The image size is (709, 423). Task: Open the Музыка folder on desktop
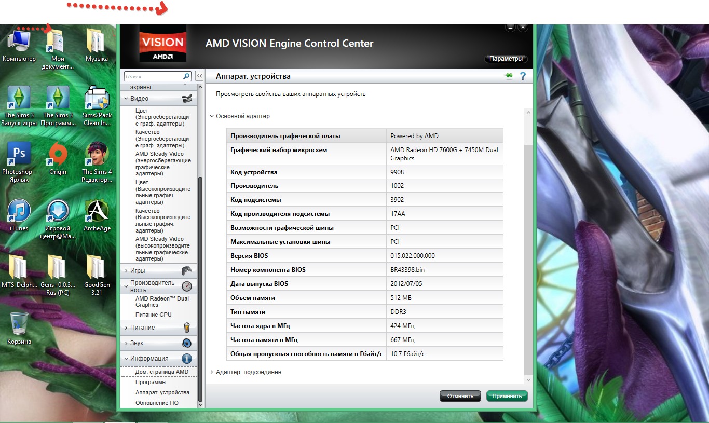97,45
